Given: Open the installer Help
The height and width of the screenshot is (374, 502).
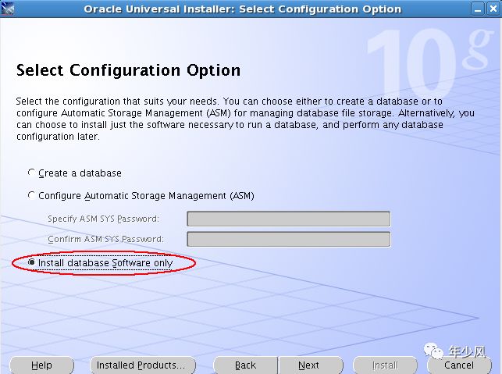Looking at the screenshot, I should coord(41,365).
